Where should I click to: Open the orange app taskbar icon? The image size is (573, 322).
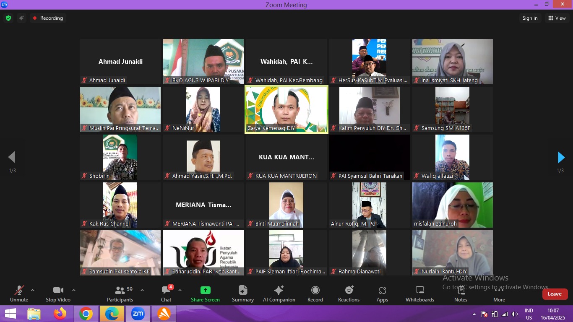tap(164, 314)
